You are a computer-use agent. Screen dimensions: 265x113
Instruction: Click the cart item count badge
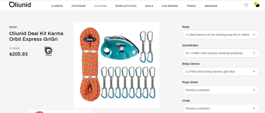coord(256,3)
